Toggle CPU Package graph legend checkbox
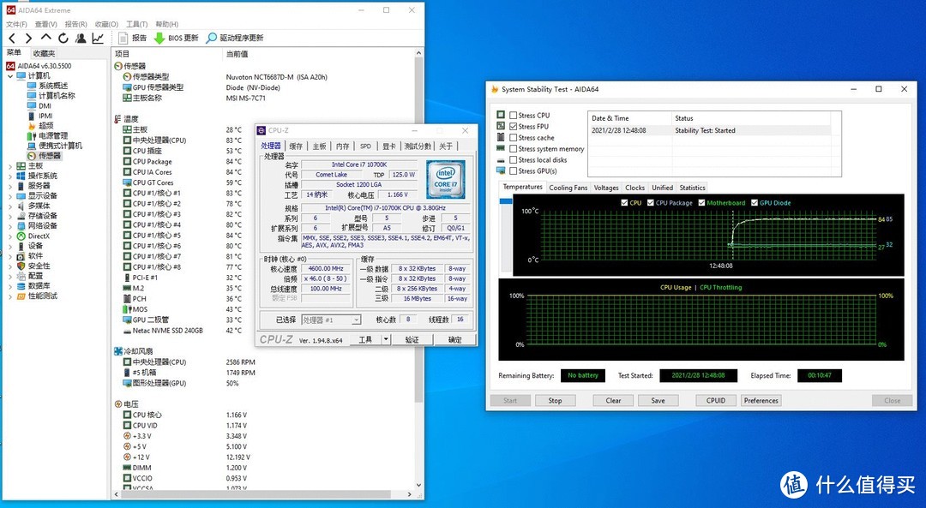 (651, 202)
